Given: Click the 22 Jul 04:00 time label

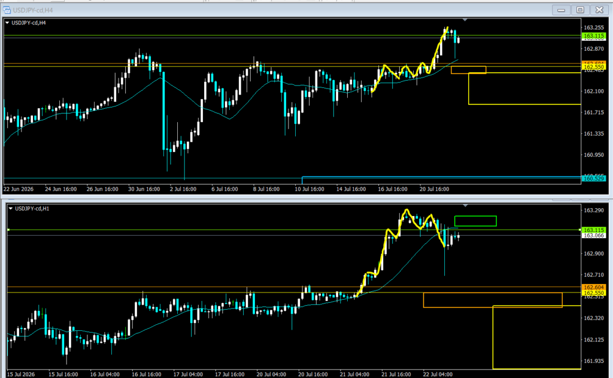Looking at the screenshot, I should click(438, 374).
